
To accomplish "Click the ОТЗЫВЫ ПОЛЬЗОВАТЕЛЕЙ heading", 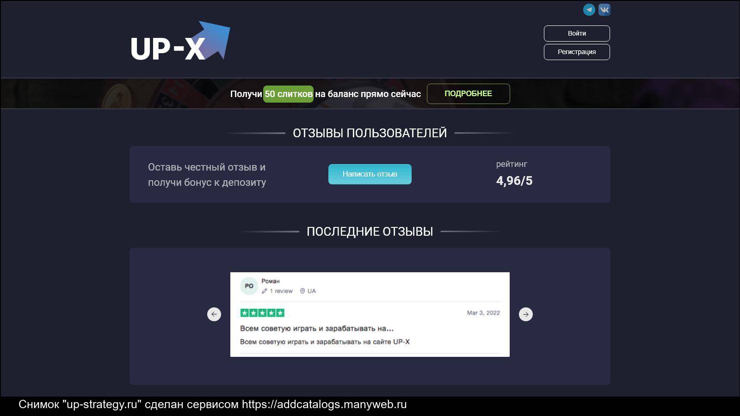I will (x=370, y=133).
